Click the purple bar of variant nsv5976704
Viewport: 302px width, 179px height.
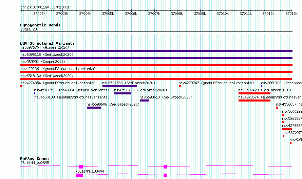tap(156, 51)
